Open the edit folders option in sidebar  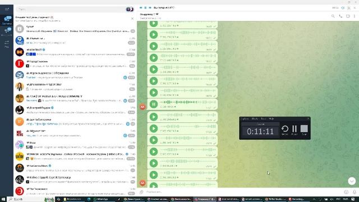click(7, 44)
